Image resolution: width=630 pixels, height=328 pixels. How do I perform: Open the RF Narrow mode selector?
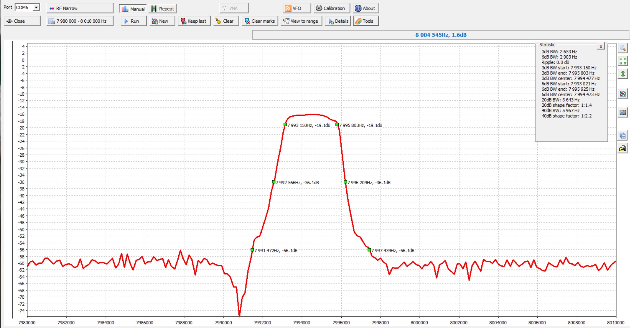coord(80,8)
